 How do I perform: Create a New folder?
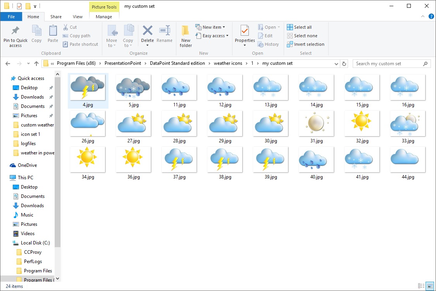coord(185,36)
